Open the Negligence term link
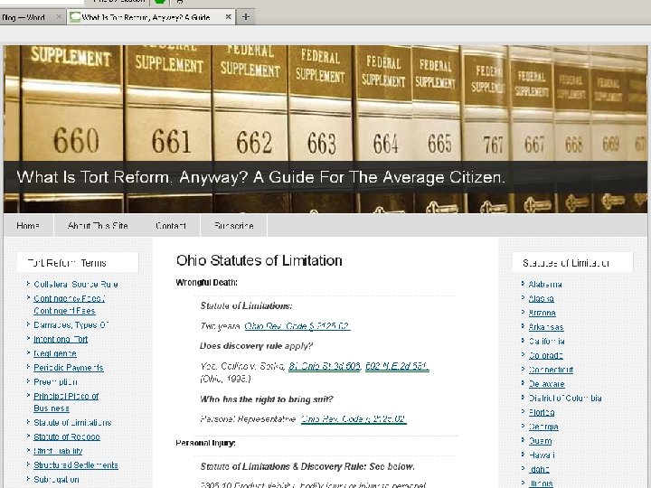651x488 pixels. coord(55,353)
